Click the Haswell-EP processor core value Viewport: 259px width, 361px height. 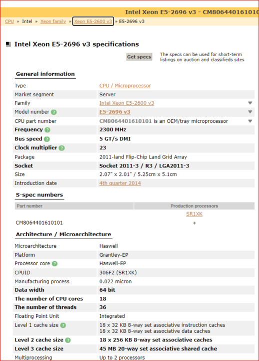click(x=112, y=263)
